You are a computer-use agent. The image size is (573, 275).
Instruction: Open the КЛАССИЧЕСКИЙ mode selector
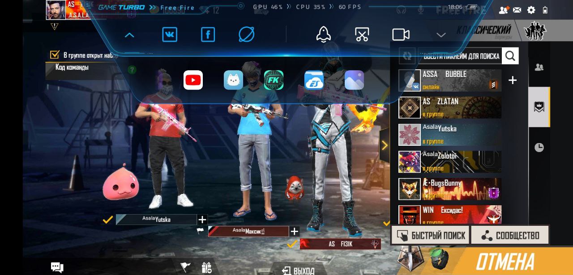point(483,30)
